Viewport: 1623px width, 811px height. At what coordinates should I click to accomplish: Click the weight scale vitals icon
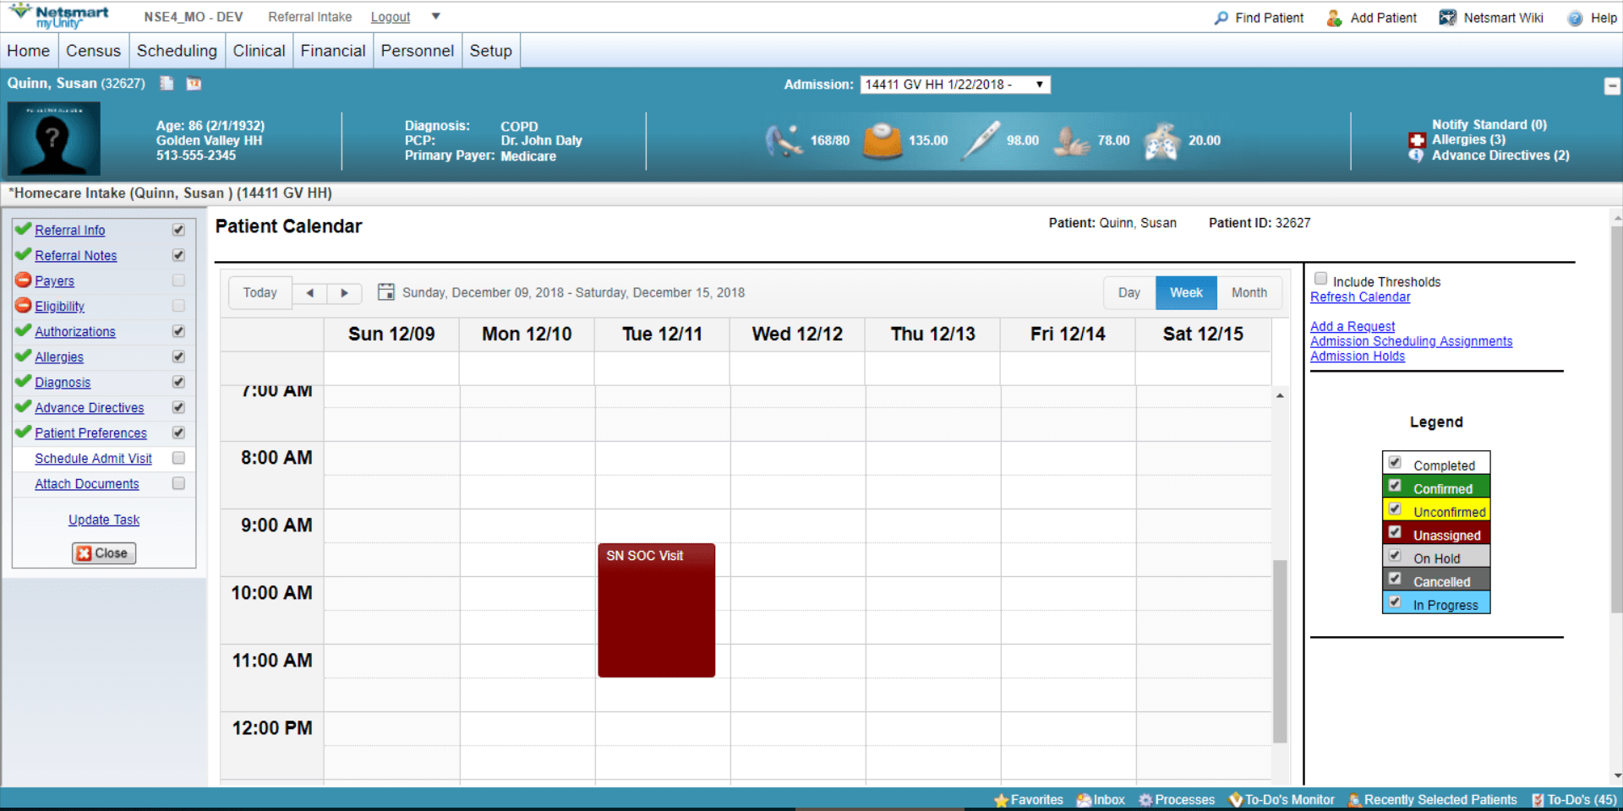pyautogui.click(x=883, y=140)
